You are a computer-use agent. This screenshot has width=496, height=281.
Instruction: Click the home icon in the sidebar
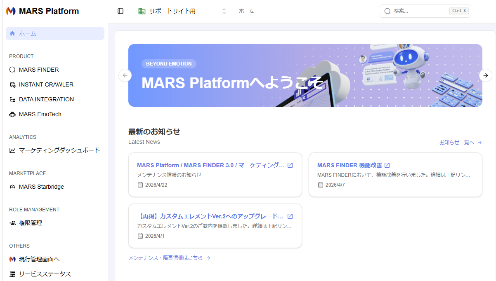click(12, 33)
